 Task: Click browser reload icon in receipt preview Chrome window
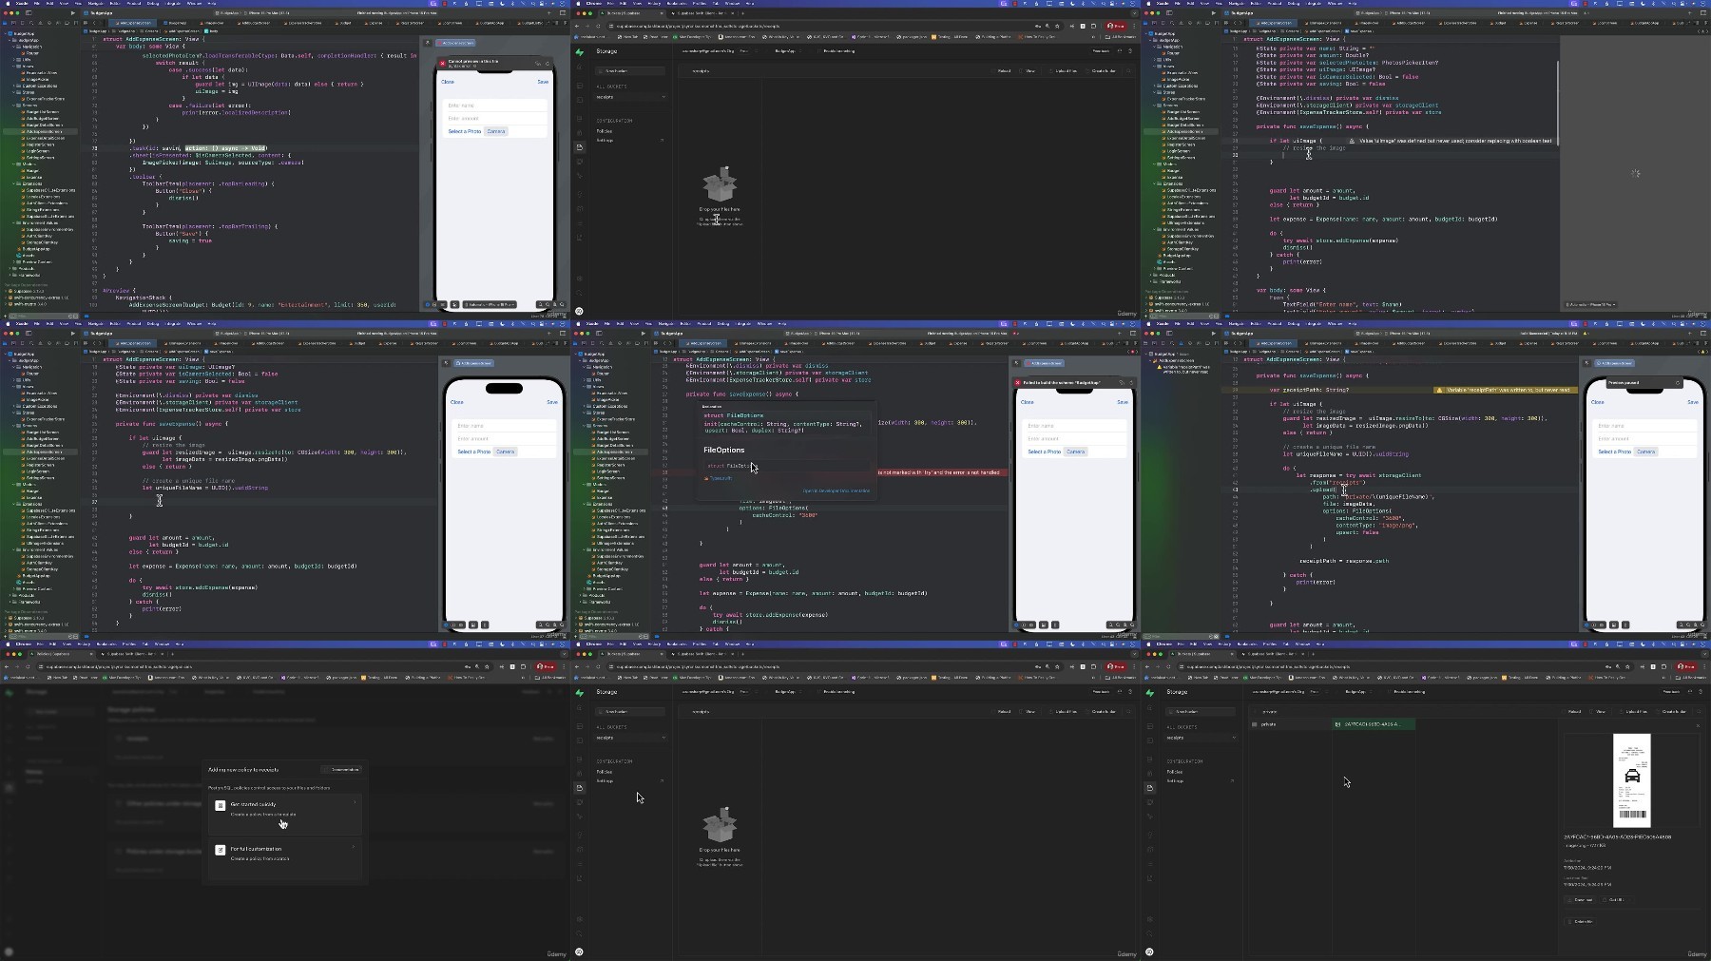1168,667
